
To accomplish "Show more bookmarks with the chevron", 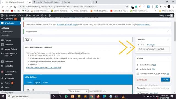I will pos(156,11).
